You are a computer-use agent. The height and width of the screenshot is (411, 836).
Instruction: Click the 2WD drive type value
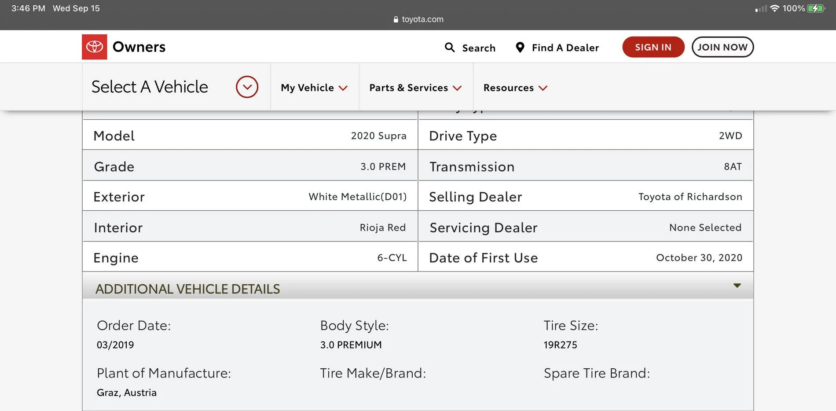[730, 136]
